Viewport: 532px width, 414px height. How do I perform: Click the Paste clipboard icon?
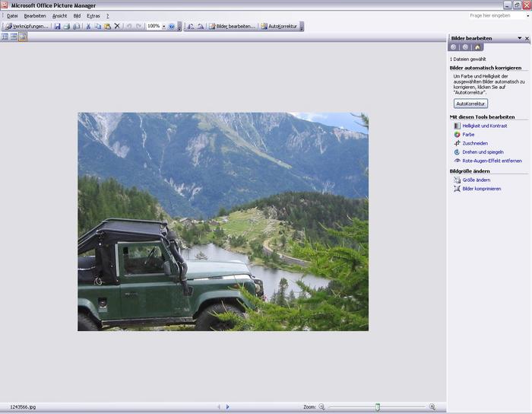coord(107,26)
